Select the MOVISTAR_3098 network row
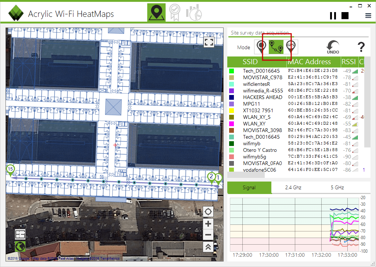Screen dimensions: 376x267 (296, 130)
